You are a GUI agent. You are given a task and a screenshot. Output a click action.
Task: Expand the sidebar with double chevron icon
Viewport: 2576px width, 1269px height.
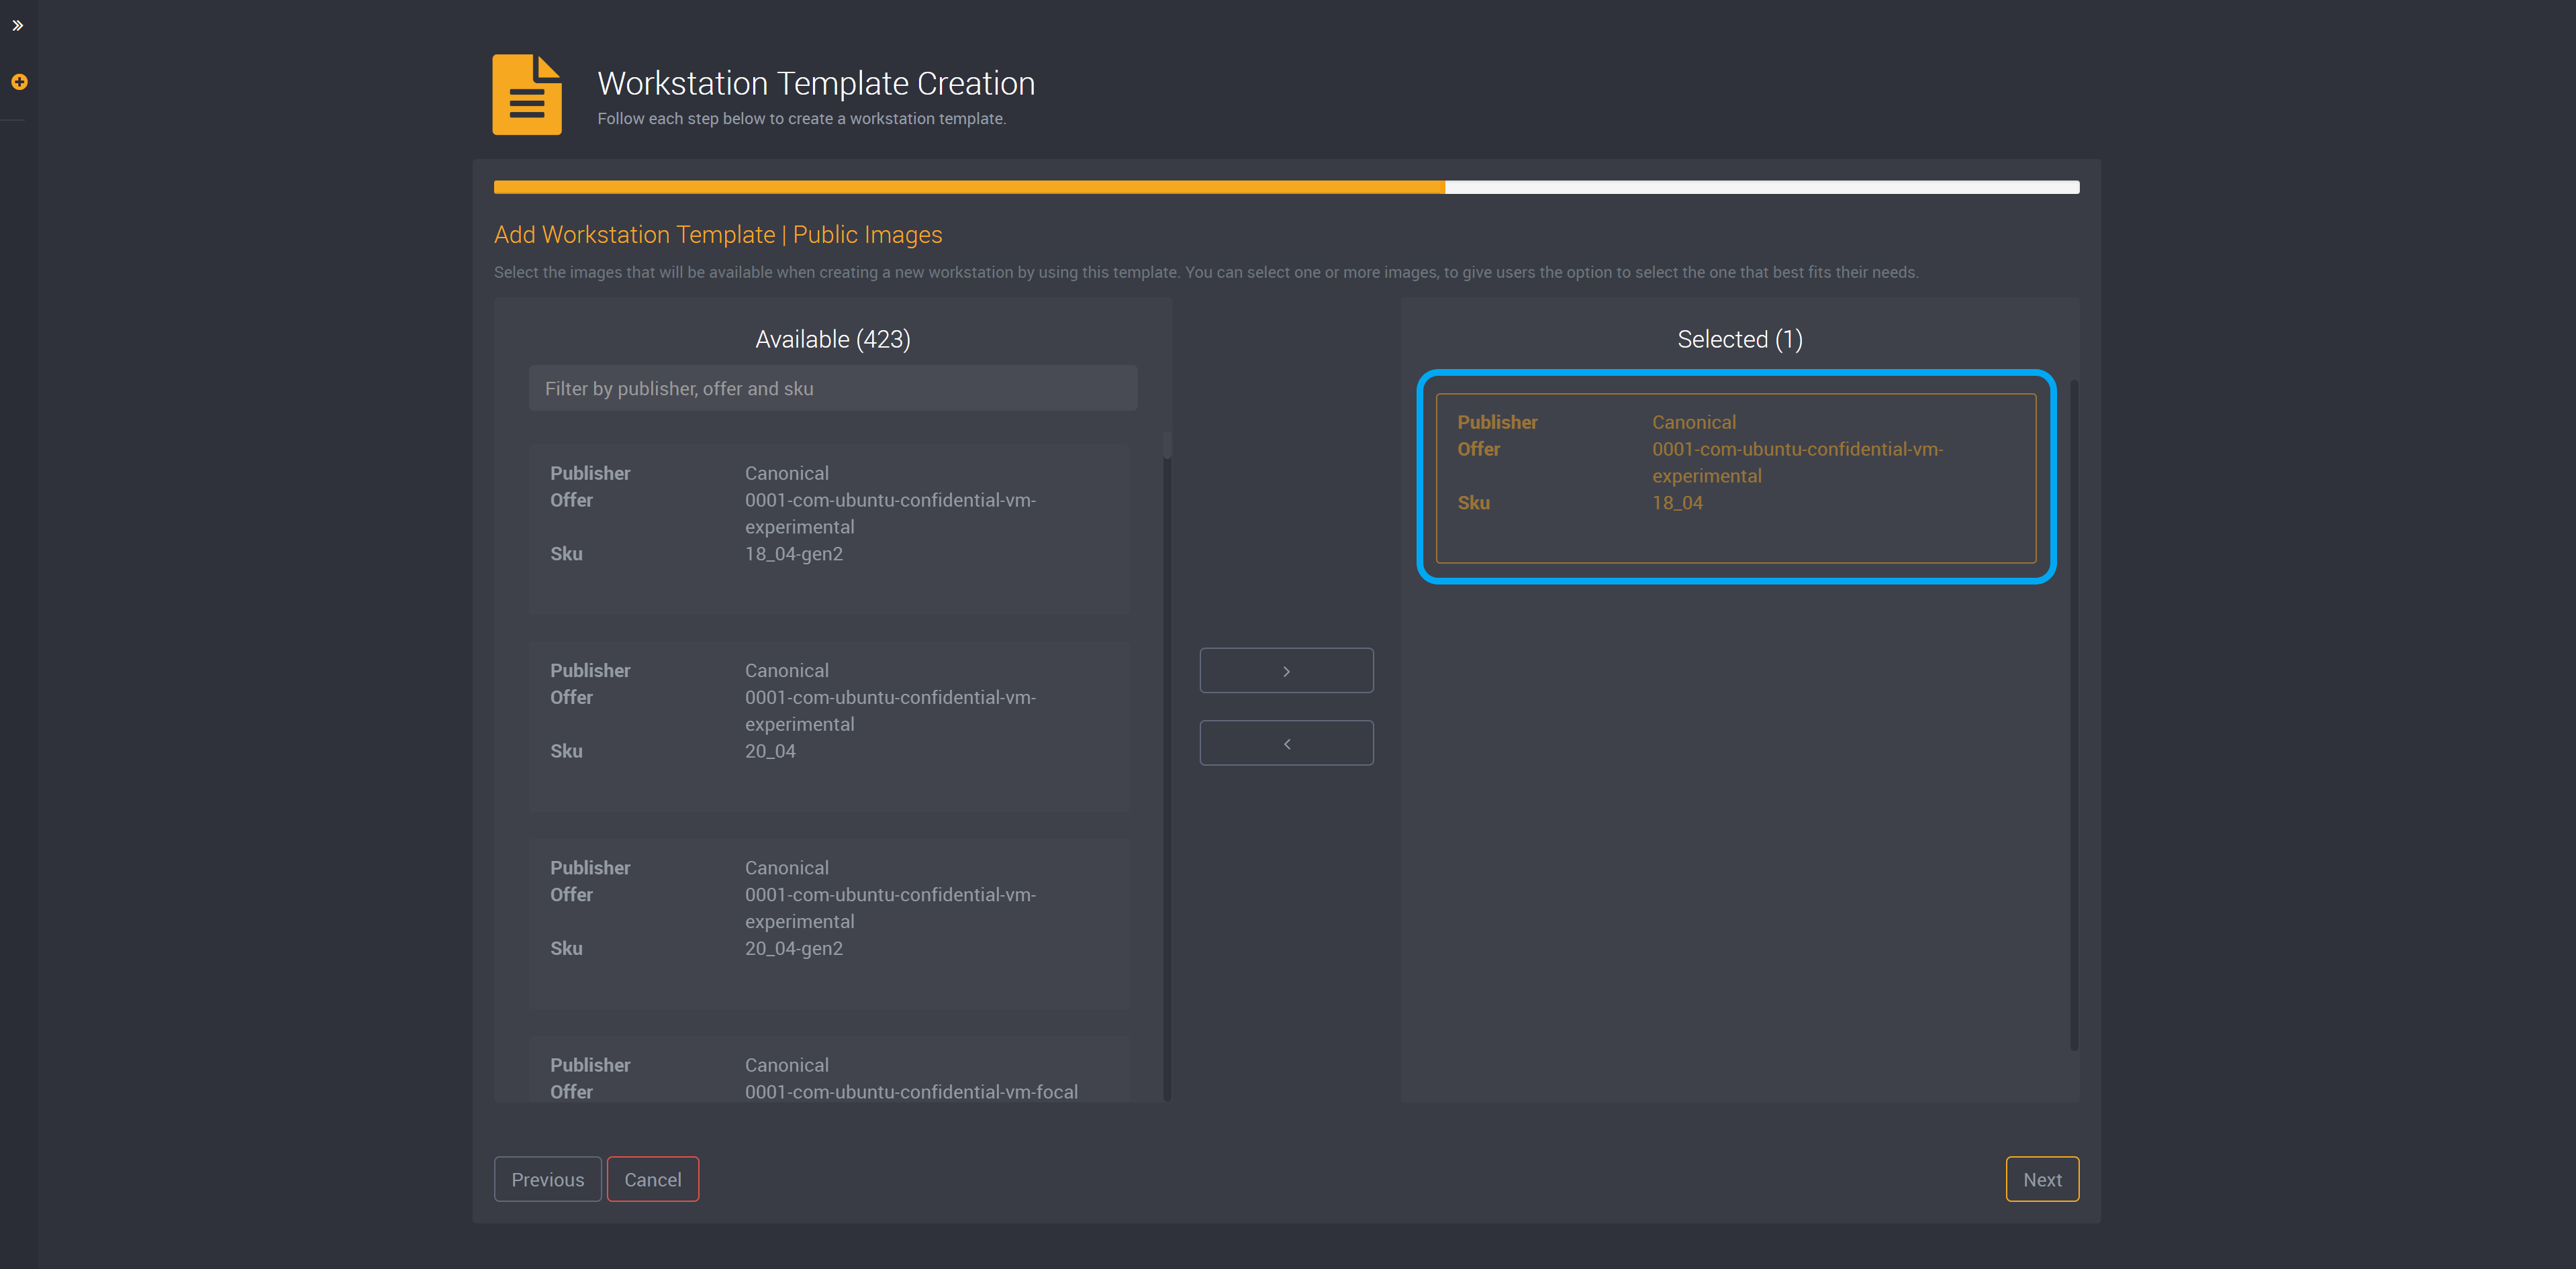pyautogui.click(x=18, y=26)
